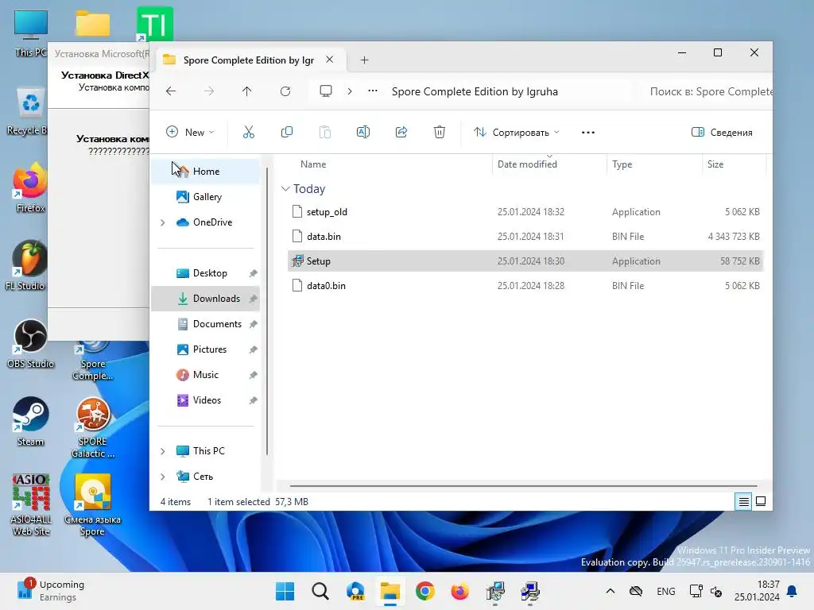Open Music quick access folder
This screenshot has height=610, width=814.
click(206, 375)
